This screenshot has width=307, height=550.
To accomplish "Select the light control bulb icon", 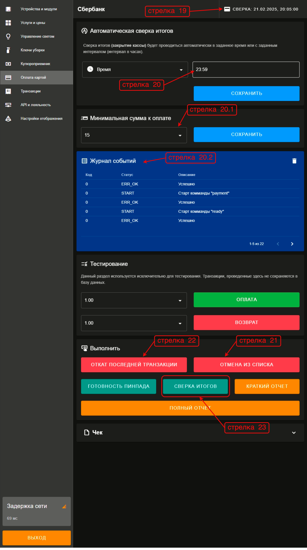I will point(8,37).
